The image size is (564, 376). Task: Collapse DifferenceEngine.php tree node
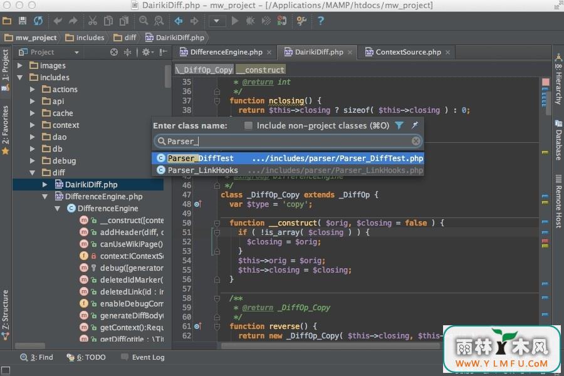(45, 196)
